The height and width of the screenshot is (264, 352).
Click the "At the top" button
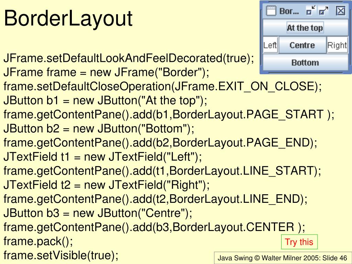click(x=305, y=27)
